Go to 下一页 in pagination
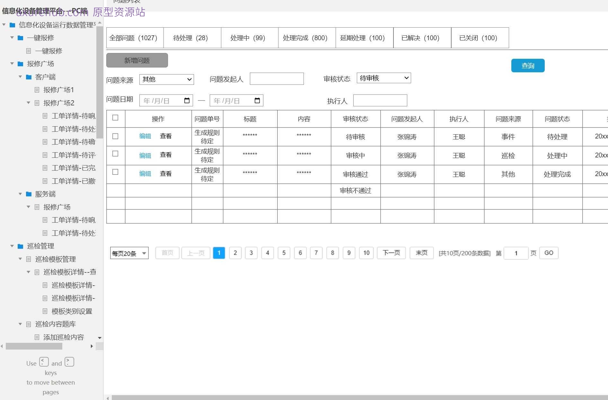 tap(391, 253)
